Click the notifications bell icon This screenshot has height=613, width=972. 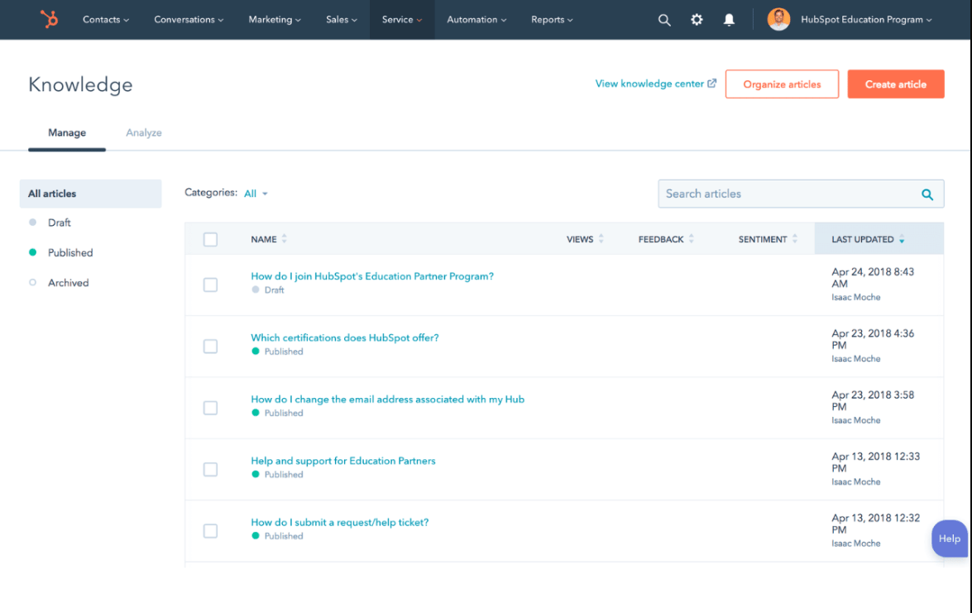pyautogui.click(x=729, y=19)
